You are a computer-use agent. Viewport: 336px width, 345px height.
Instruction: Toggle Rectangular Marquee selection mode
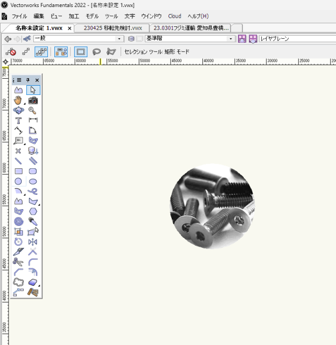81,52
